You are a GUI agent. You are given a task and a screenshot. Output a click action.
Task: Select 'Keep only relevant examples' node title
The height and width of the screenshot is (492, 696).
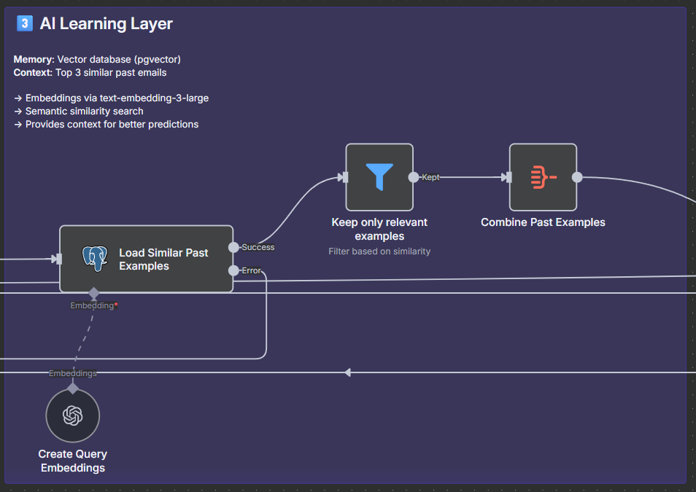379,229
